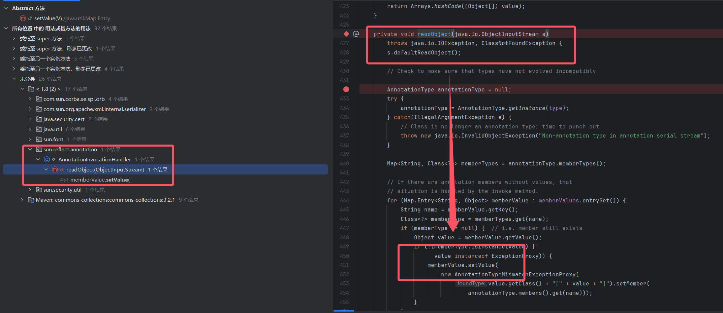Click line number 444 in the gutter

click(x=344, y=200)
